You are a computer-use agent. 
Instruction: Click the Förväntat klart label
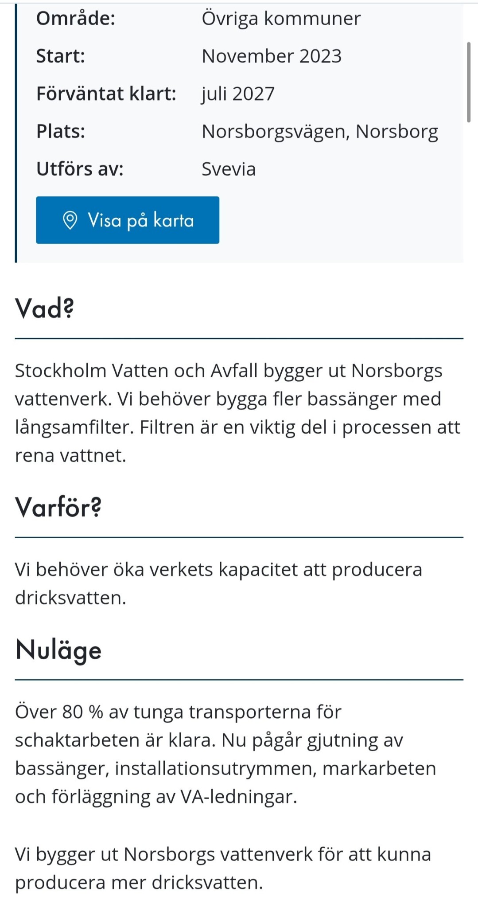[106, 94]
